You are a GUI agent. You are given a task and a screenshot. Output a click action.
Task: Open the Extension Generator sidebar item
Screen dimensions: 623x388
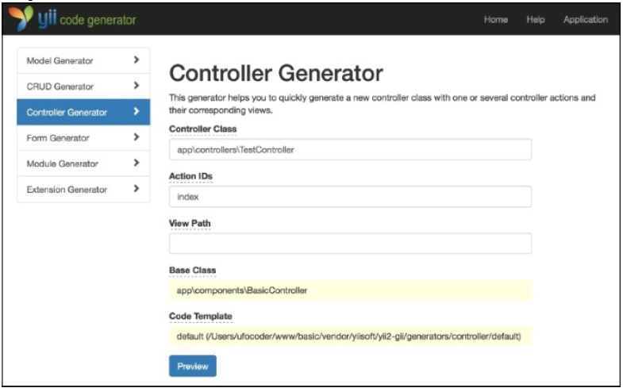83,189
